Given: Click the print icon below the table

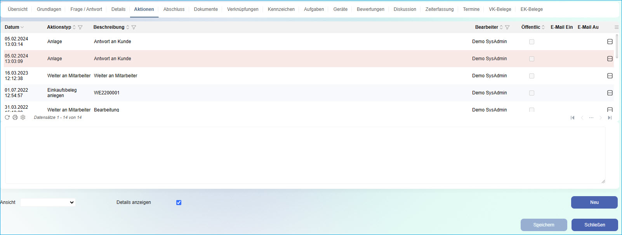Looking at the screenshot, I should (x=15, y=117).
